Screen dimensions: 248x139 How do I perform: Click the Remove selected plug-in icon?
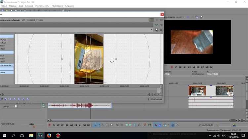tap(161, 25)
